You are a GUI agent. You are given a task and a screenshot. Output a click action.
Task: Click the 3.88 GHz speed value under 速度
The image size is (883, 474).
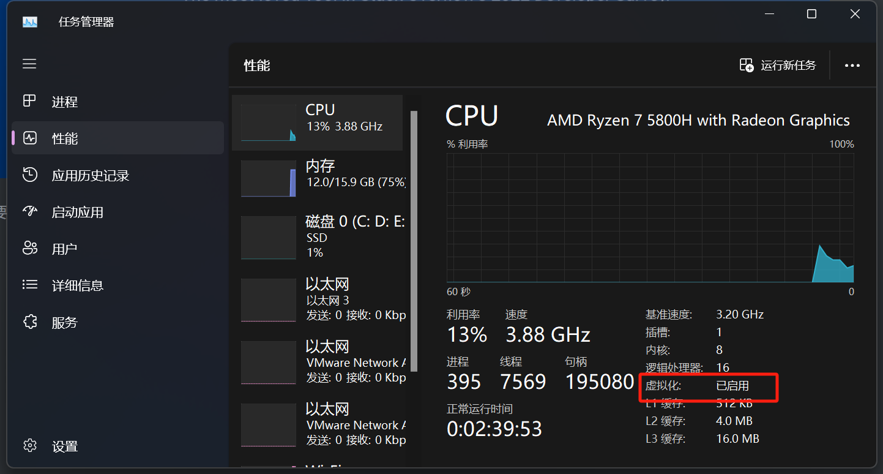pos(548,334)
